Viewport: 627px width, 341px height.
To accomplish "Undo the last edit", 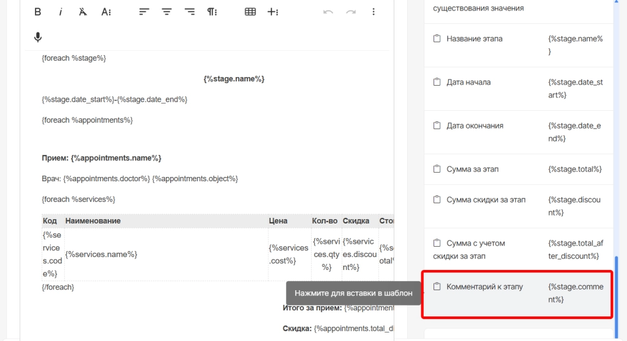I will click(328, 12).
